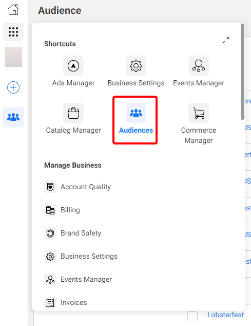The image size is (251, 326).
Task: Click the Events Manager list icon
Action: pyautogui.click(x=50, y=280)
